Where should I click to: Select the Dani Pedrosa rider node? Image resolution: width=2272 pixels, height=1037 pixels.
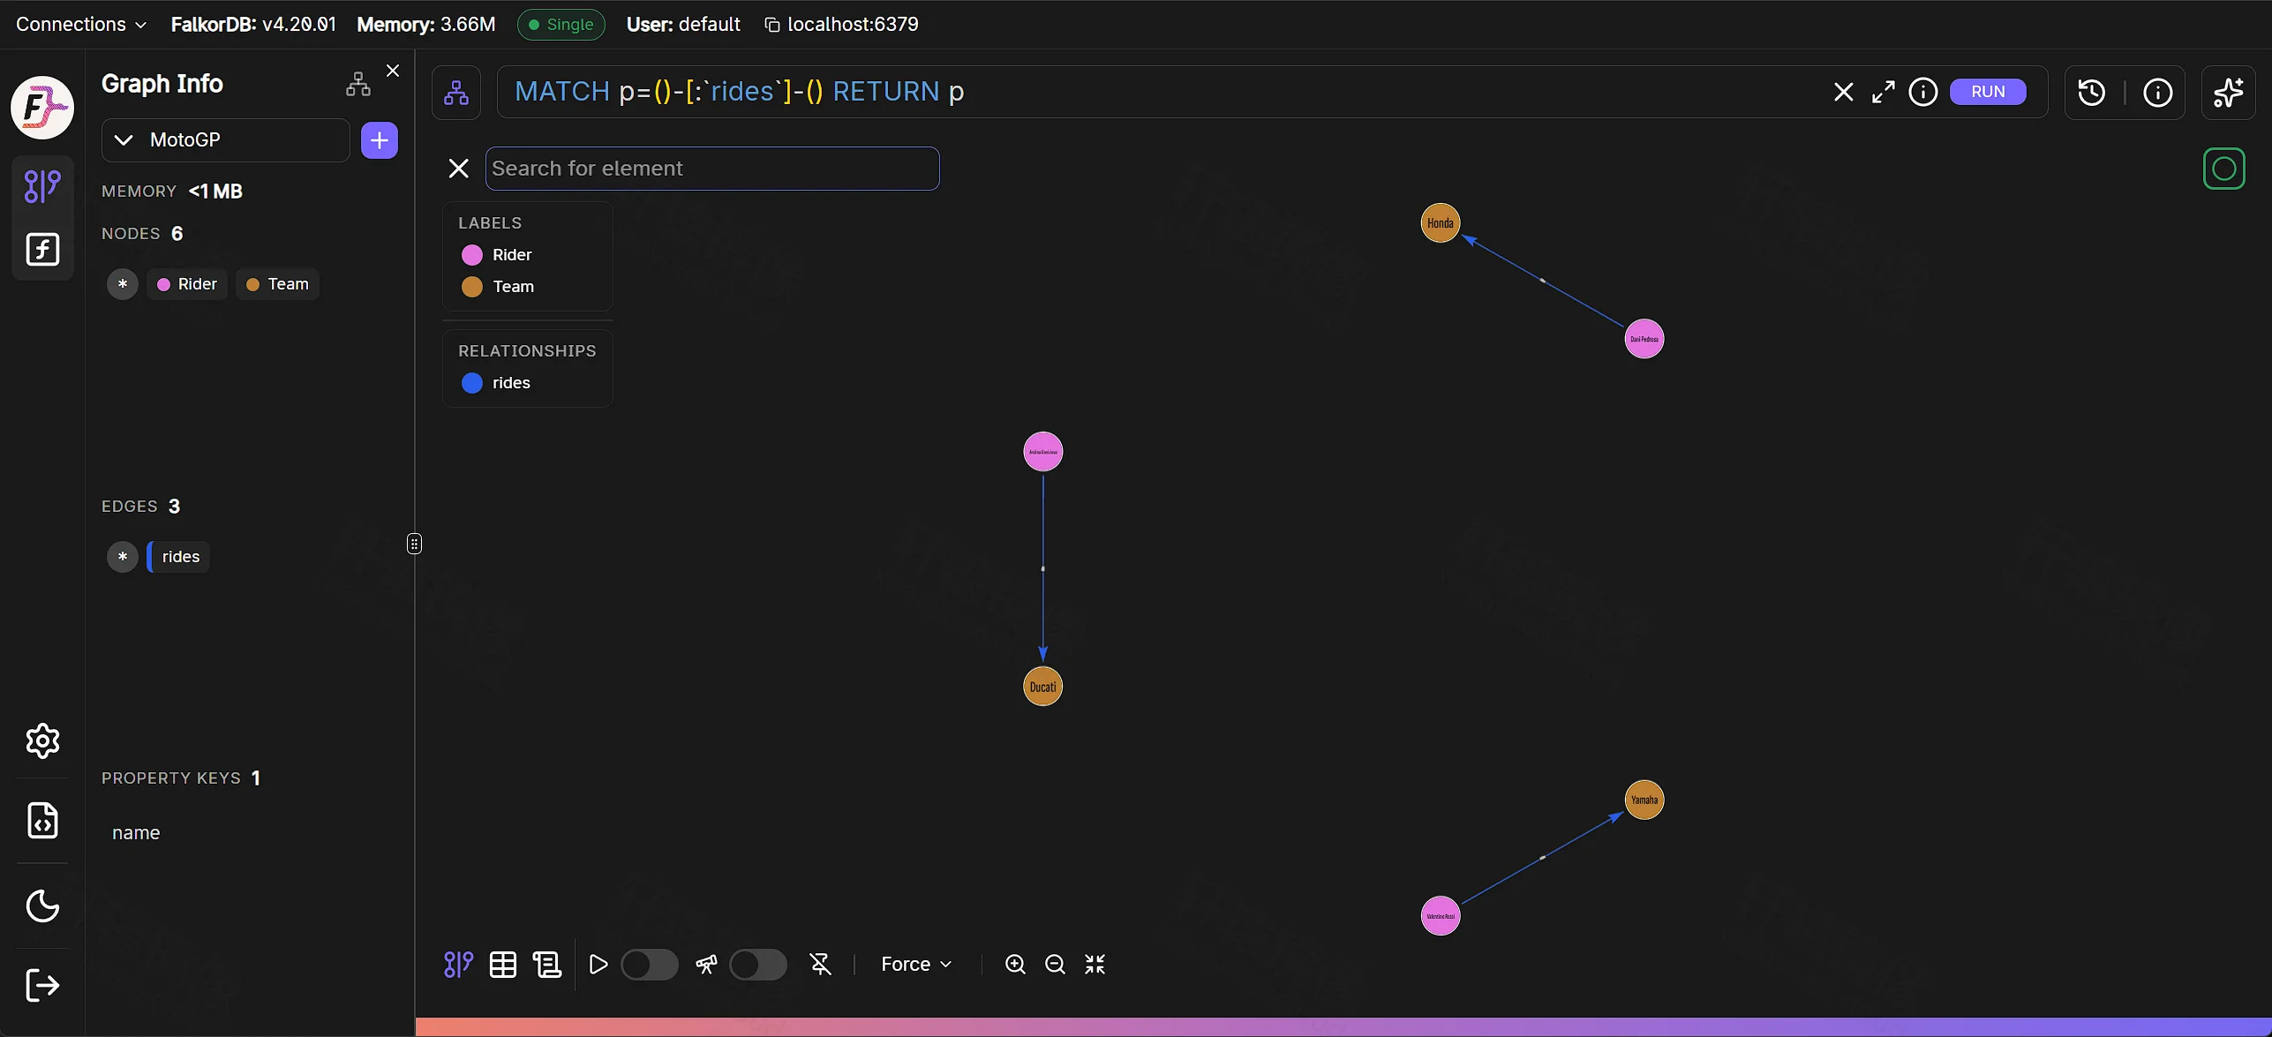tap(1644, 339)
